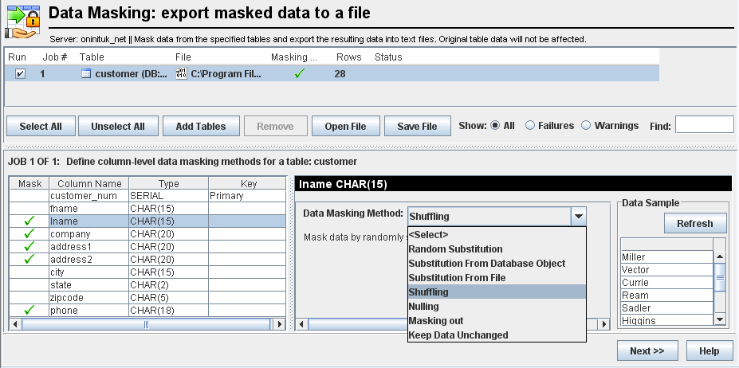
Task: Select the Nulling masking method
Action: (424, 307)
